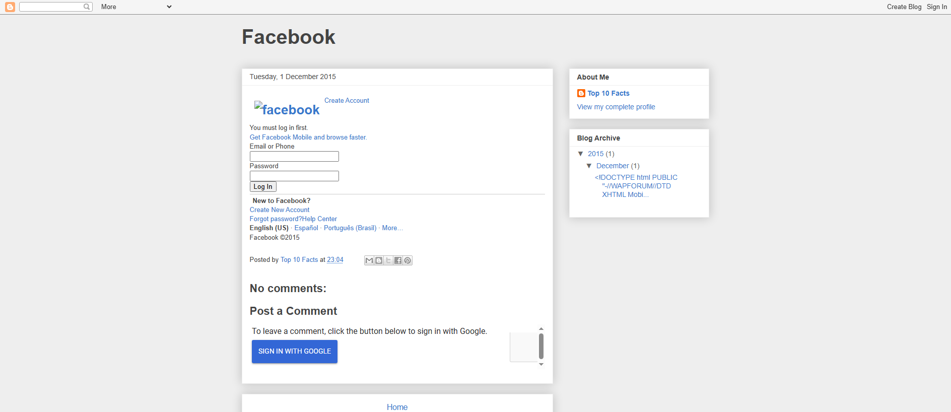Click comment frame scroll down arrow

point(541,364)
